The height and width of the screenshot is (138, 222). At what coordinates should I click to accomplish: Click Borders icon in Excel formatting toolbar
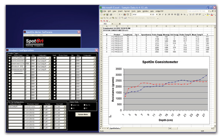[203, 14]
